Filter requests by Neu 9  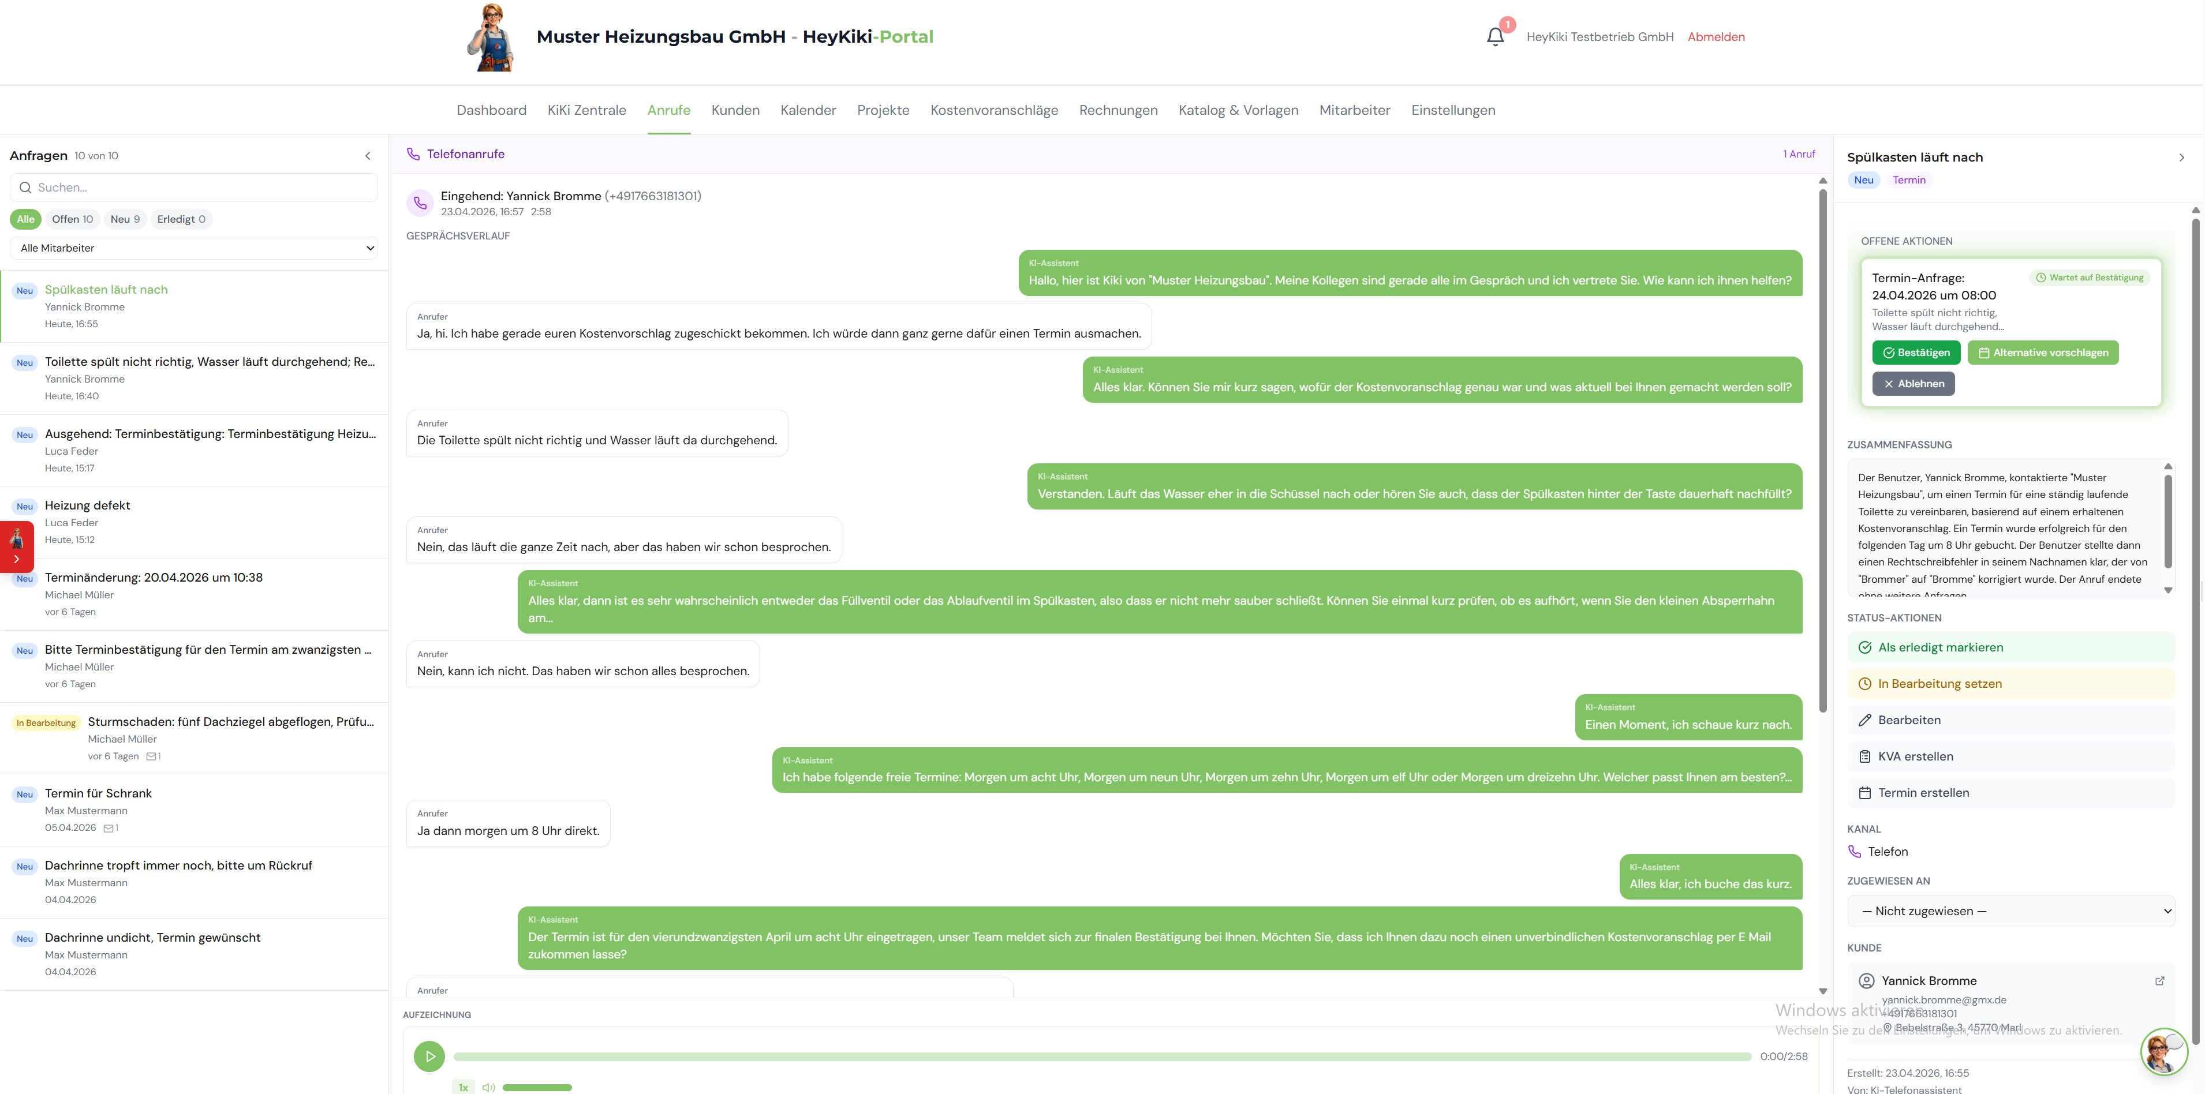coord(125,219)
